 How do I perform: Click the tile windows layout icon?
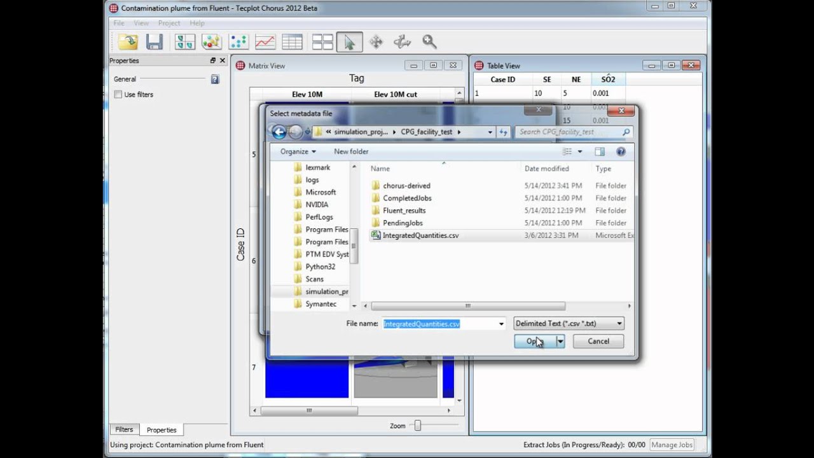click(x=322, y=42)
